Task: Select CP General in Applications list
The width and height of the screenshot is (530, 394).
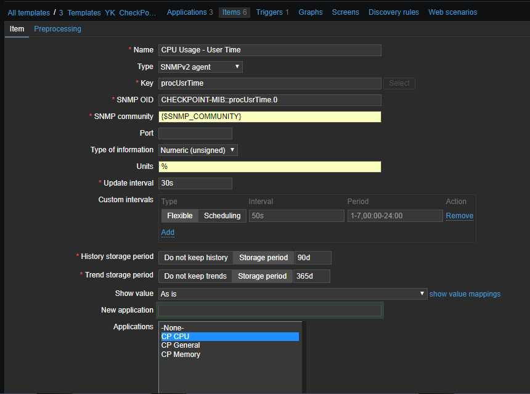Action: pyautogui.click(x=181, y=345)
